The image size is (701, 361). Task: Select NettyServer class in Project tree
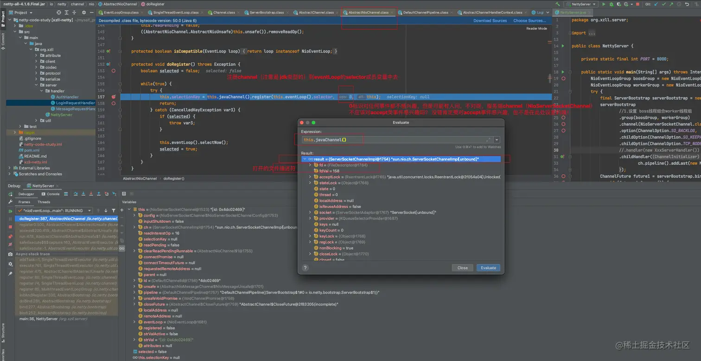coord(61,114)
